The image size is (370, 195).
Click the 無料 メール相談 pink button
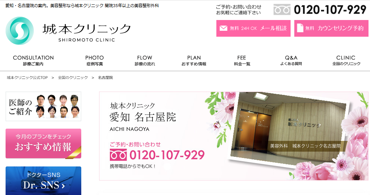(x=253, y=28)
